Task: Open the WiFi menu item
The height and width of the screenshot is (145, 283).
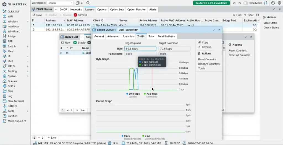Action: [10, 16]
